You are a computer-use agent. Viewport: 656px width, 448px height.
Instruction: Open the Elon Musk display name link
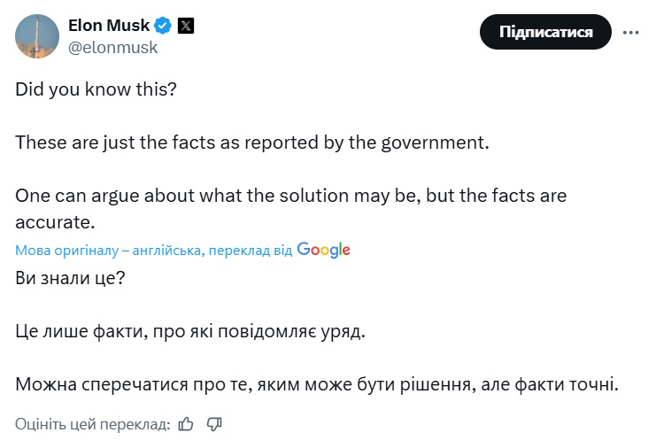[x=109, y=26]
